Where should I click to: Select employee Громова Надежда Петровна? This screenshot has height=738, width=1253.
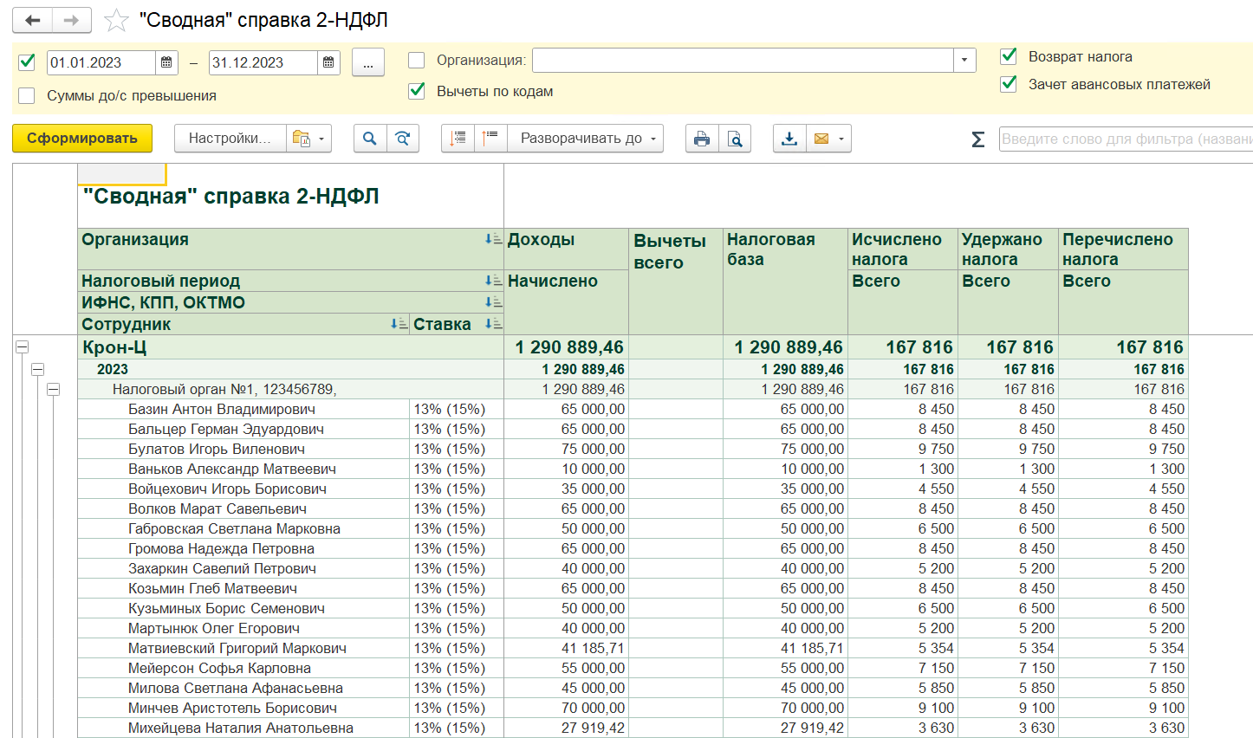coord(221,548)
